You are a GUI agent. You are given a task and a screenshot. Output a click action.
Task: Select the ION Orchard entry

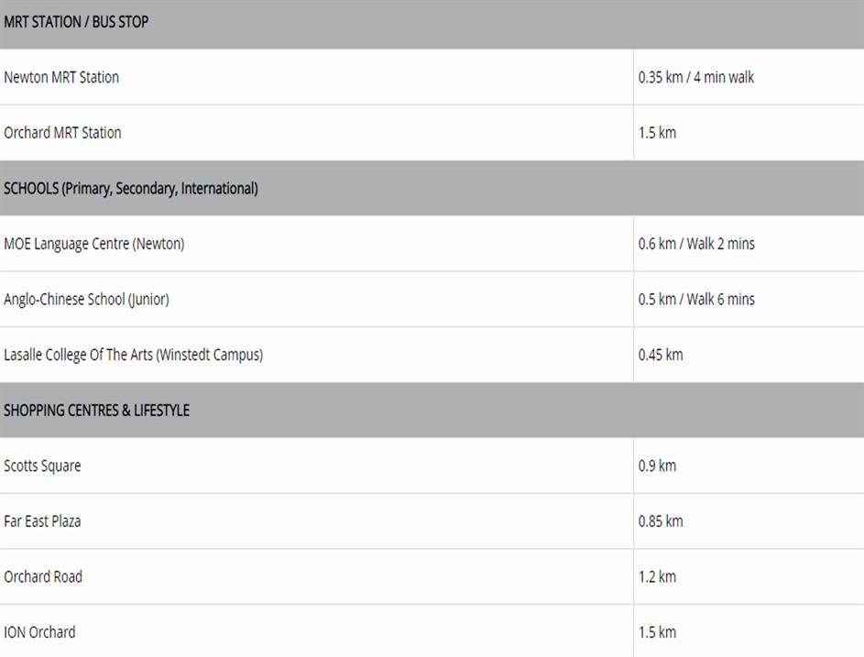pyautogui.click(x=39, y=632)
